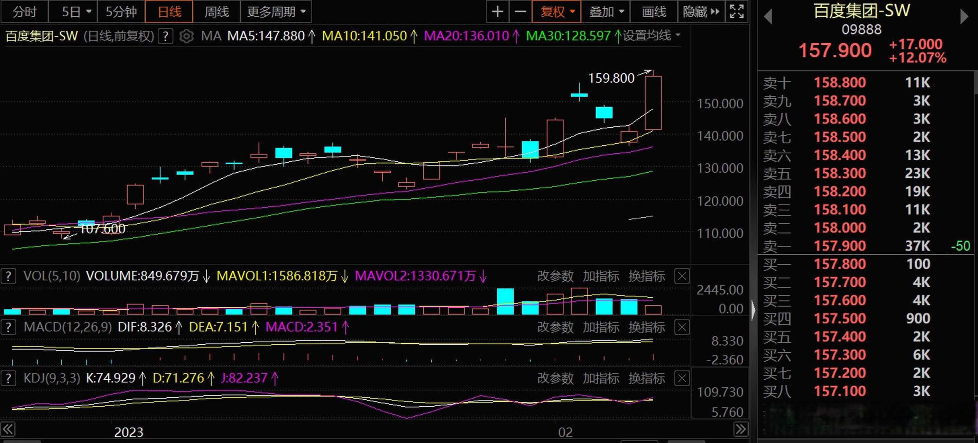Click the zoom in plus icon
978x443 pixels.
tap(497, 12)
